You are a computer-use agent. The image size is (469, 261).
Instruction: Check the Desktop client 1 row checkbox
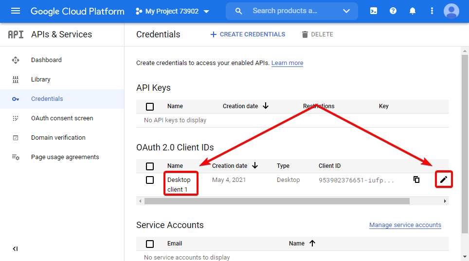pos(150,180)
